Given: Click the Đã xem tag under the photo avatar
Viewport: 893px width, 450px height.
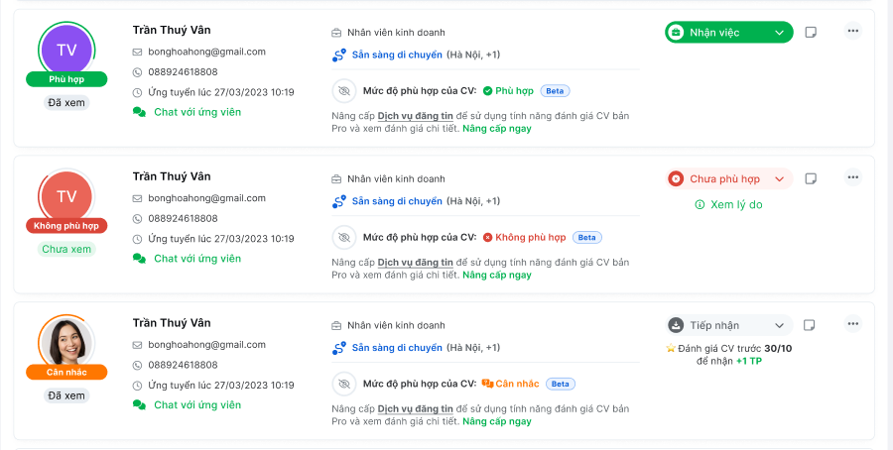Looking at the screenshot, I should 66,395.
